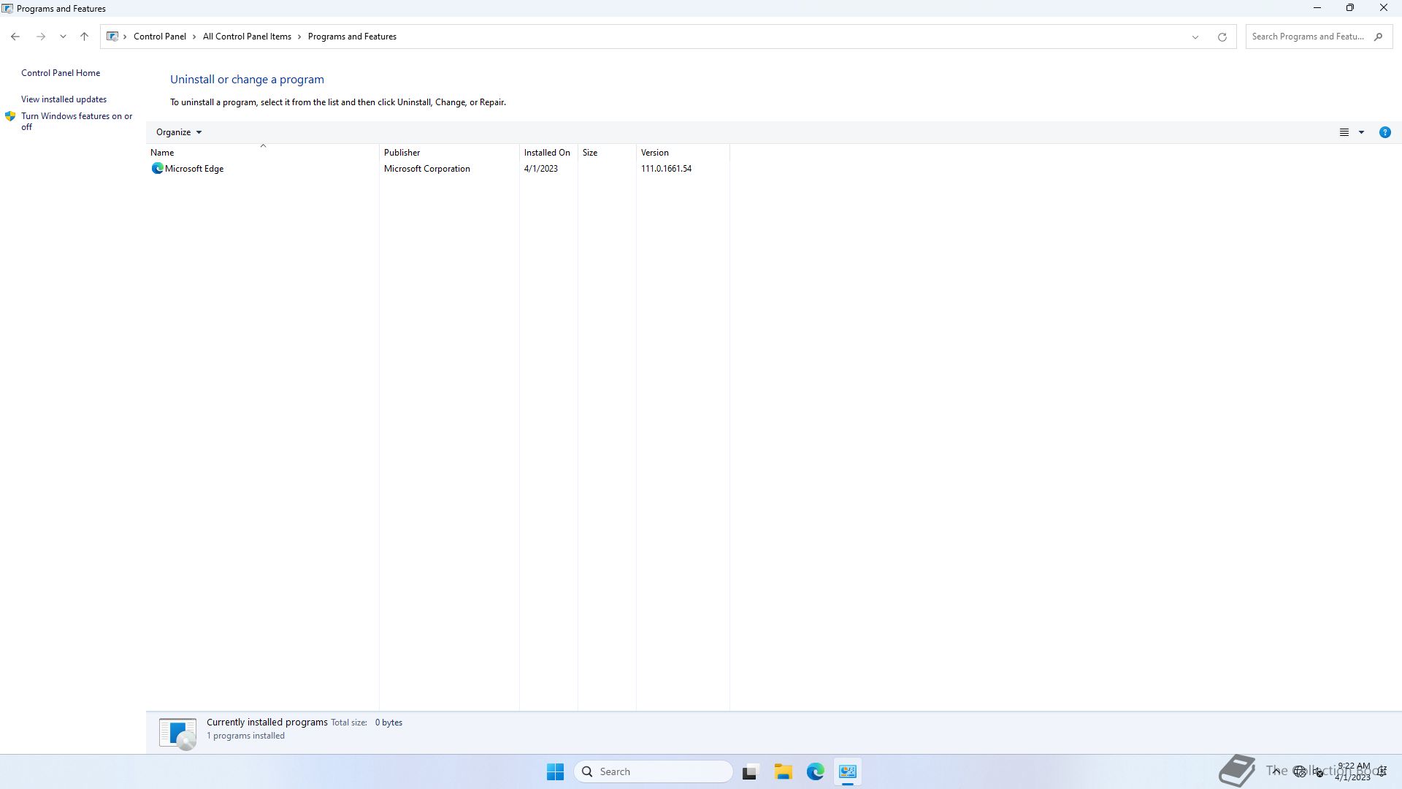Navigate to Control Panel breadcrumb
This screenshot has height=789, width=1402.
click(x=159, y=37)
